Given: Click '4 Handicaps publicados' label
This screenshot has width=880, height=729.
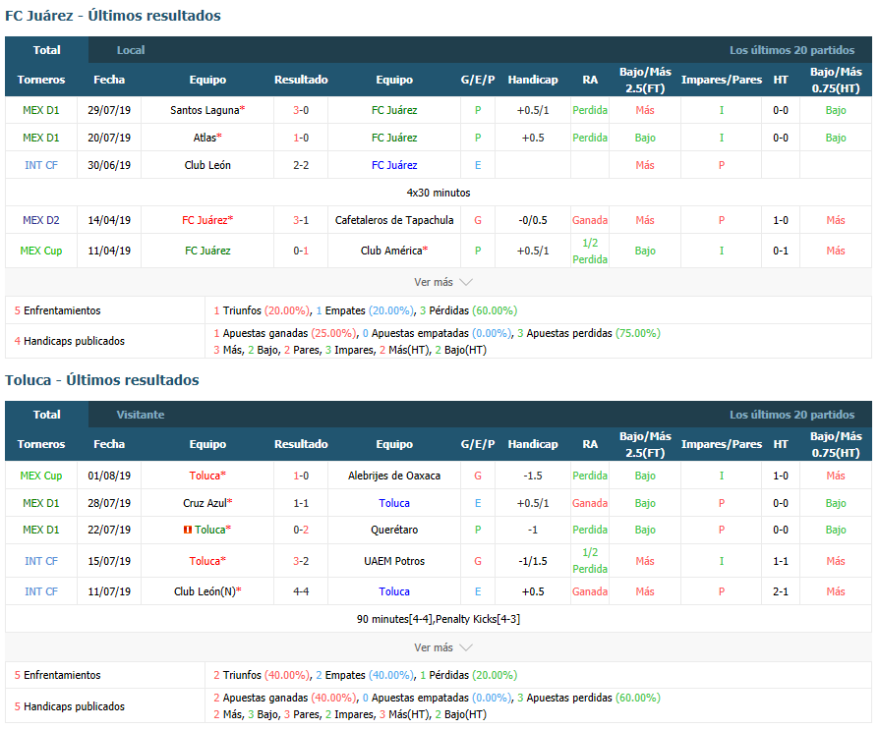Looking at the screenshot, I should 70,341.
